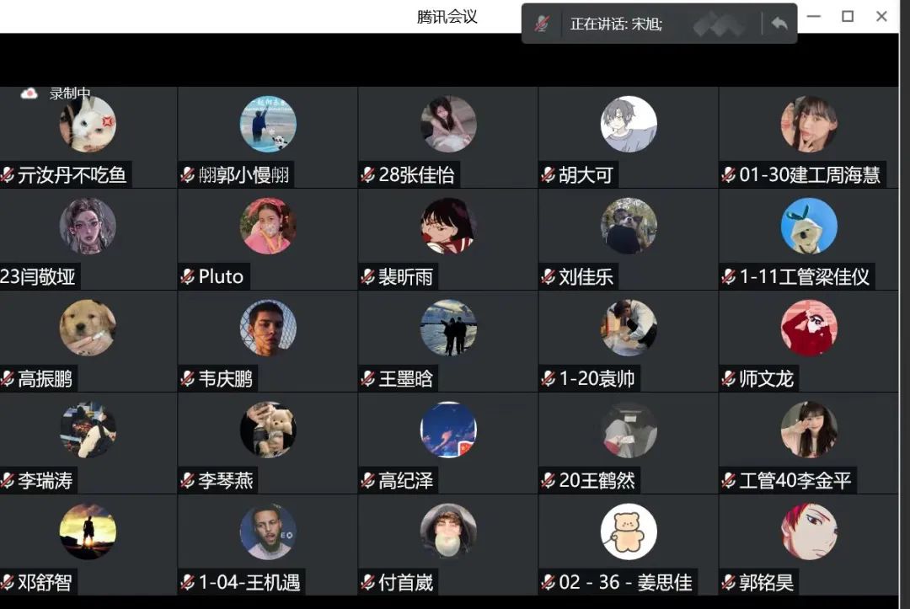
Task: Click the name label 裴昕雨
Action: (405, 276)
